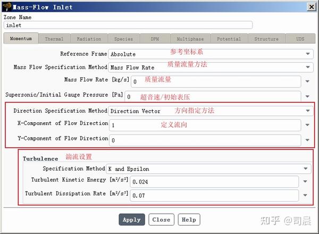The image size is (319, 234).
Task: Switch to the Radiation tab
Action: coord(89,39)
